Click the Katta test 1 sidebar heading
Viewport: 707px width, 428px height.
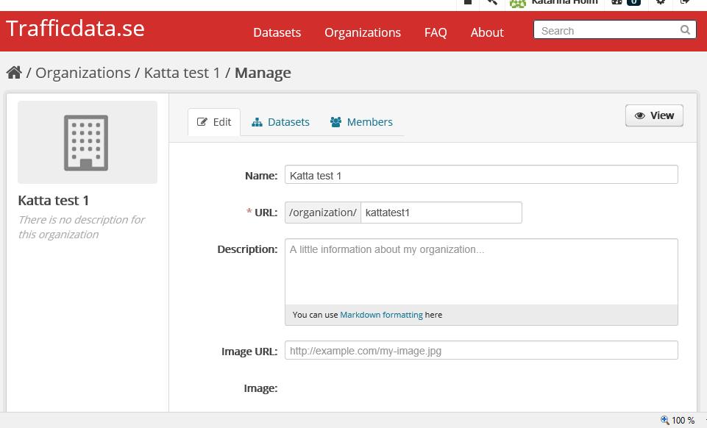(x=54, y=201)
